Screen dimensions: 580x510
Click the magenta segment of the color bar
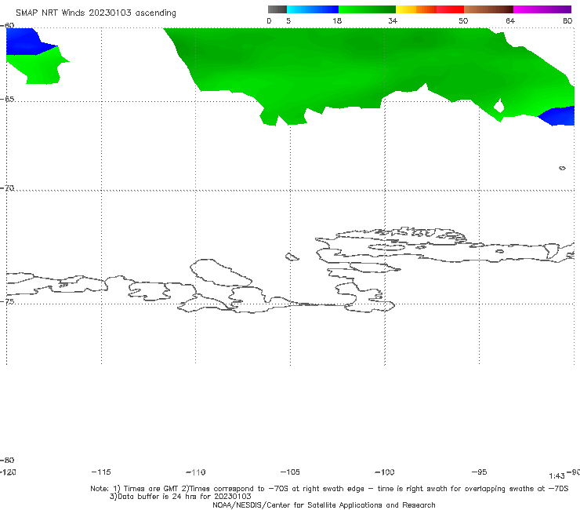click(542, 9)
